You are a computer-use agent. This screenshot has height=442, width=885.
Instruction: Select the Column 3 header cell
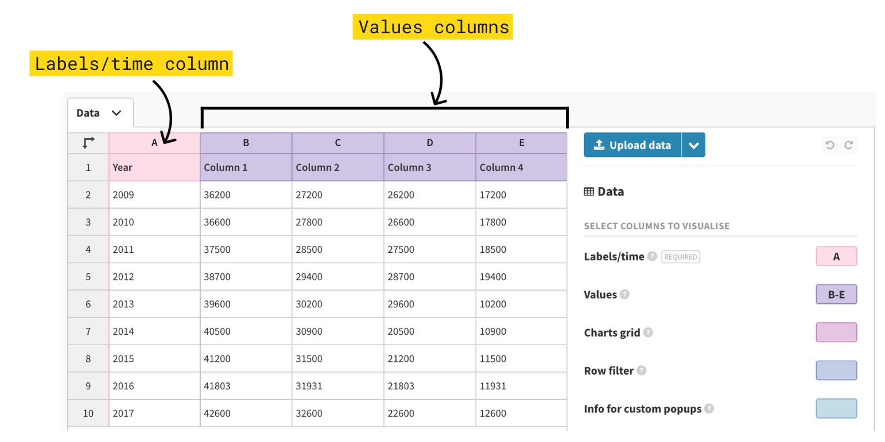(x=429, y=167)
